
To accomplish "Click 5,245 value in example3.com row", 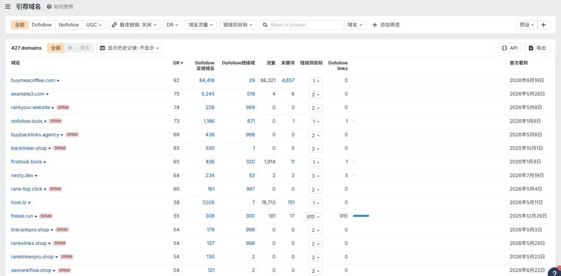I will point(208,94).
